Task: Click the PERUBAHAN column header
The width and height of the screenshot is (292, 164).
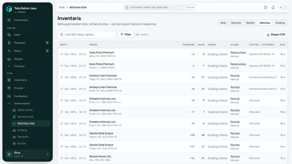Action: 188,45
